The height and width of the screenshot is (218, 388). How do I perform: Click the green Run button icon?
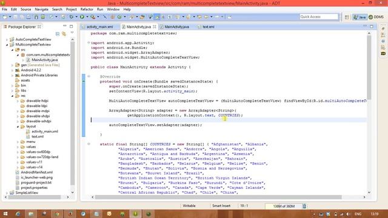coord(82,17)
